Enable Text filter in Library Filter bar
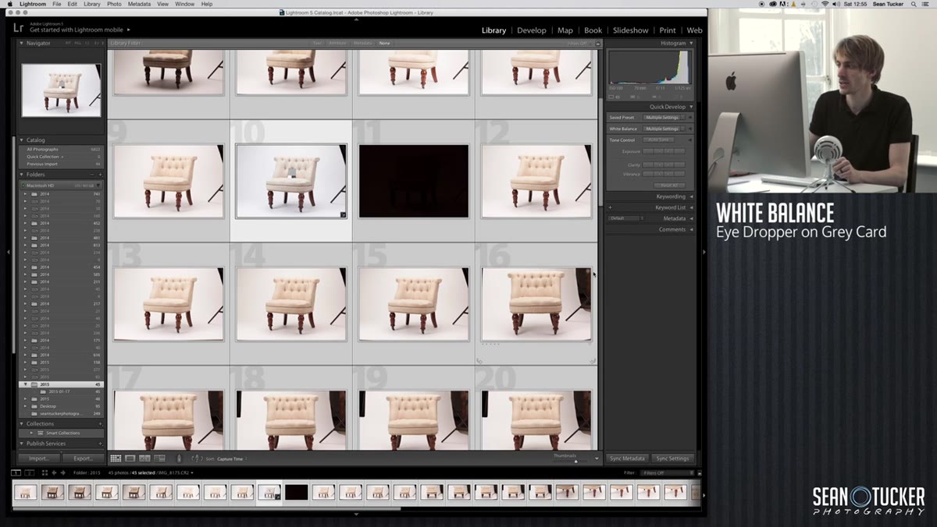The height and width of the screenshot is (527, 937). [317, 43]
